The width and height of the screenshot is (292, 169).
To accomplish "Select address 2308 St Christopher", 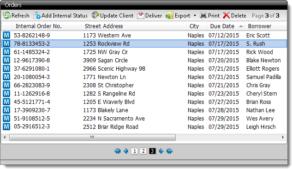I will coord(108,85).
